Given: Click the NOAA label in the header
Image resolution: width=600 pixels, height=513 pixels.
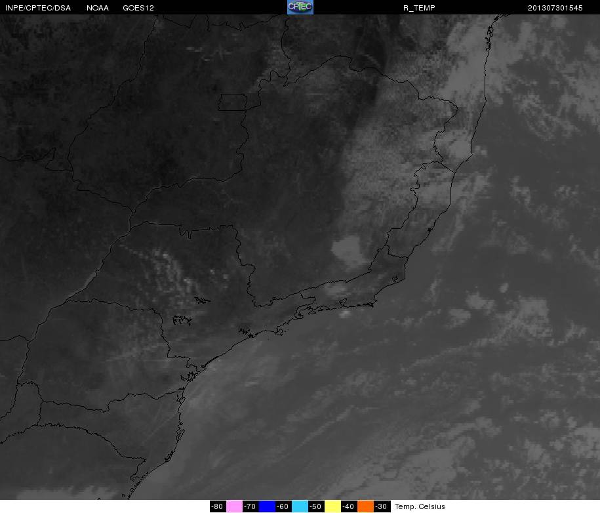Looking at the screenshot, I should pyautogui.click(x=98, y=8).
